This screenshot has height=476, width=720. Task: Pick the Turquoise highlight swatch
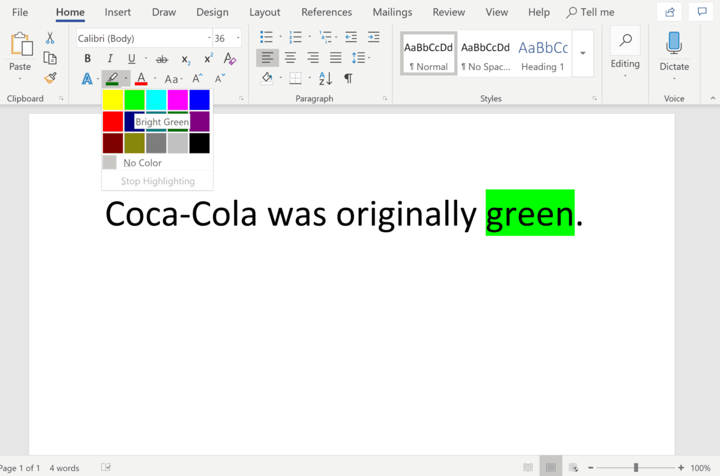click(x=156, y=100)
